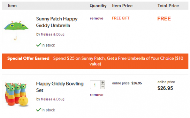The width and height of the screenshot is (190, 118).
Task: Click the Item column header
Action: point(12,6)
